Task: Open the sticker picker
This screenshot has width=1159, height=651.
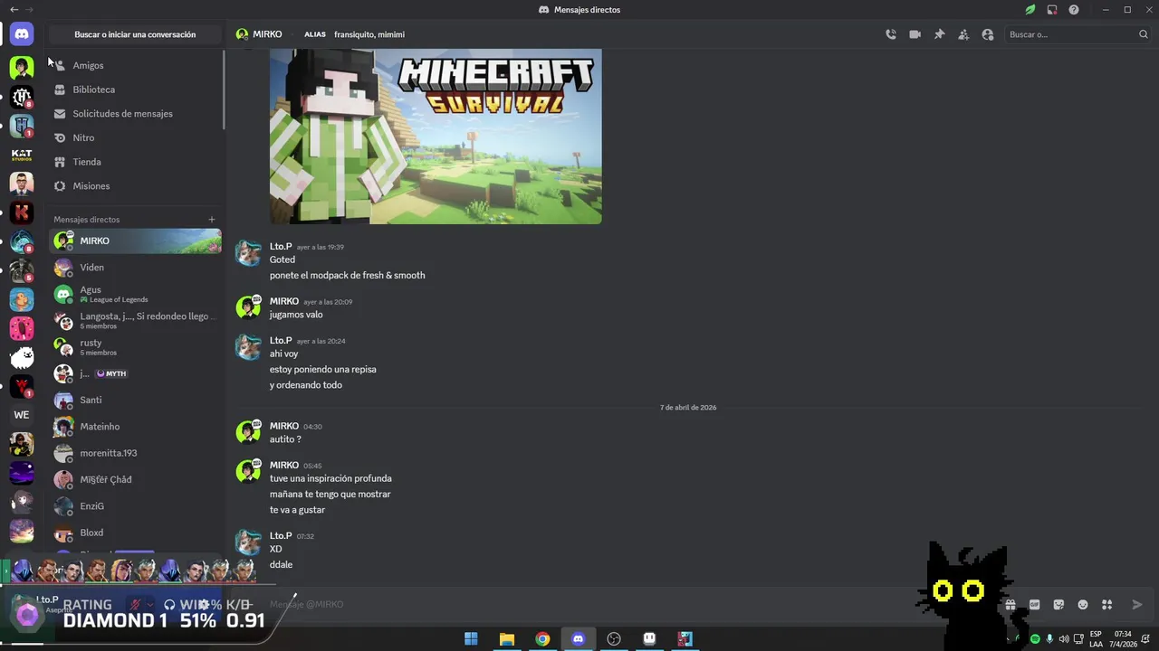Action: coord(1058,605)
